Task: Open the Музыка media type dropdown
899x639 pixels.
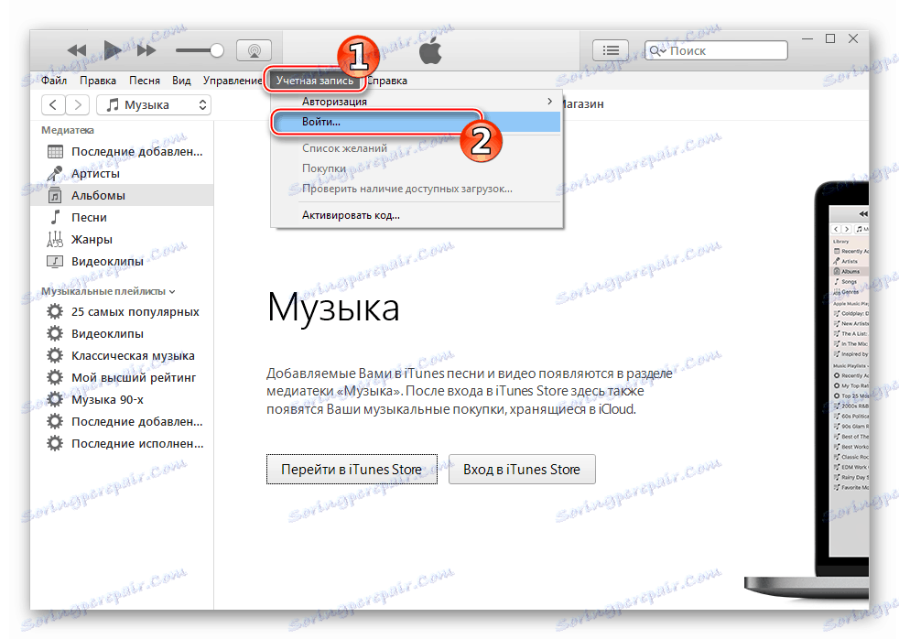Action: pos(154,105)
